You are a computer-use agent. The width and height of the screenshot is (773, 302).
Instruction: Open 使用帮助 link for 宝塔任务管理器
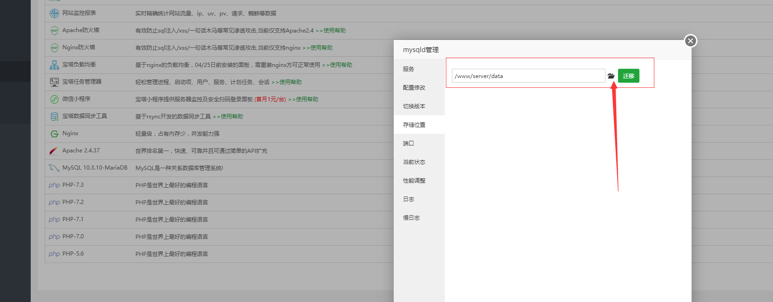(x=286, y=82)
